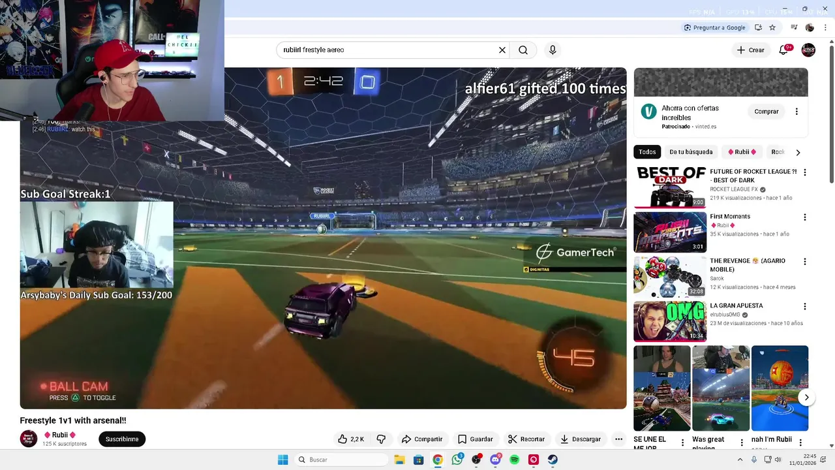The width and height of the screenshot is (835, 470).
Task: Open YouTube notifications bell
Action: click(784, 50)
